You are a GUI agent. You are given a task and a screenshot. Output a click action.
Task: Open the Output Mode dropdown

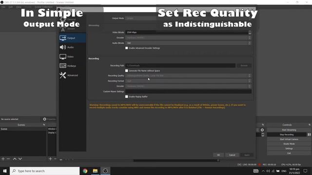point(188,18)
